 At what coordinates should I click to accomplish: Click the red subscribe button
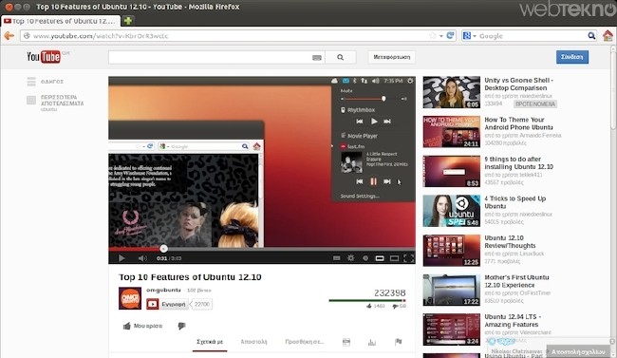[167, 304]
